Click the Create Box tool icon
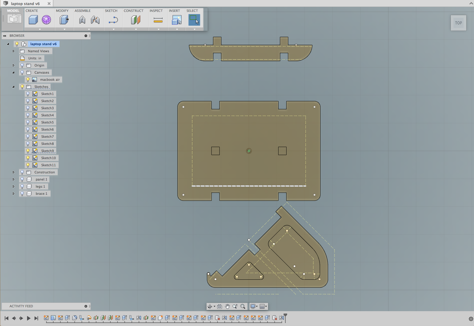 33,20
